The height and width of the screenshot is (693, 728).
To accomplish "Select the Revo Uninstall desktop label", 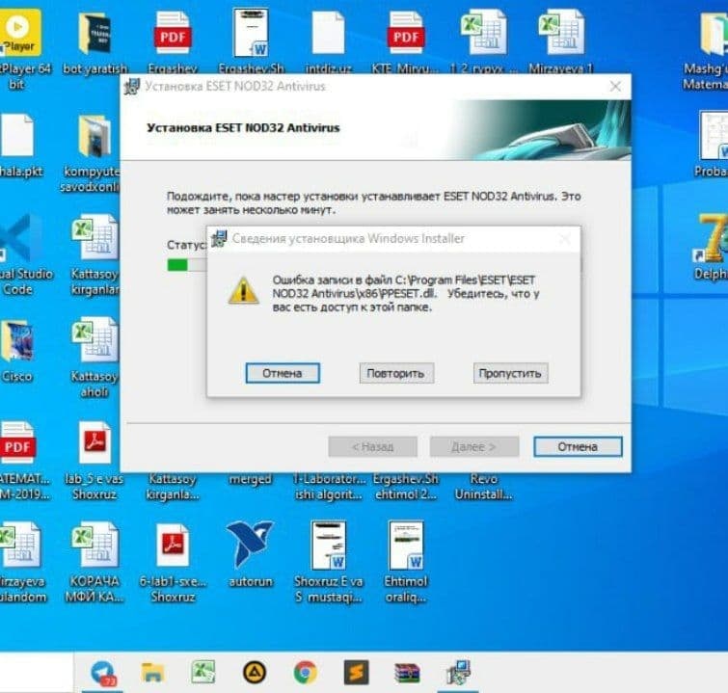I will pos(484,487).
